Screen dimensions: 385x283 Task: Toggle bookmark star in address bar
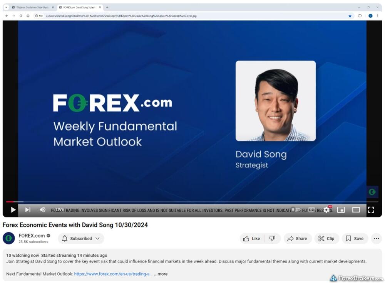pos(350,16)
